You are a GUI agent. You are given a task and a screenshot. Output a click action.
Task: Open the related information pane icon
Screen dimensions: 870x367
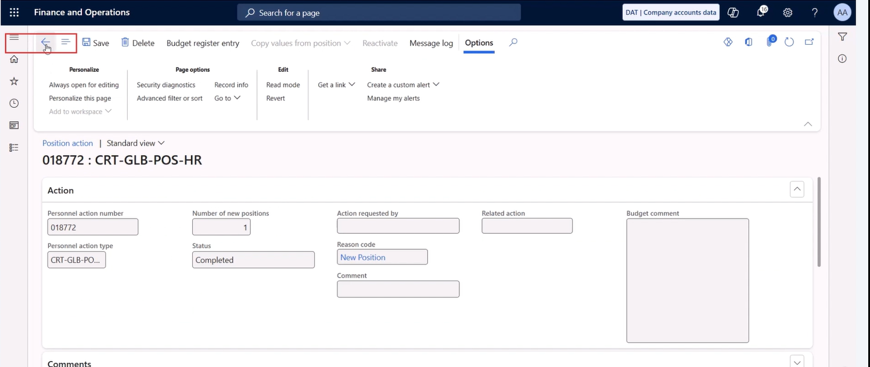(x=842, y=59)
